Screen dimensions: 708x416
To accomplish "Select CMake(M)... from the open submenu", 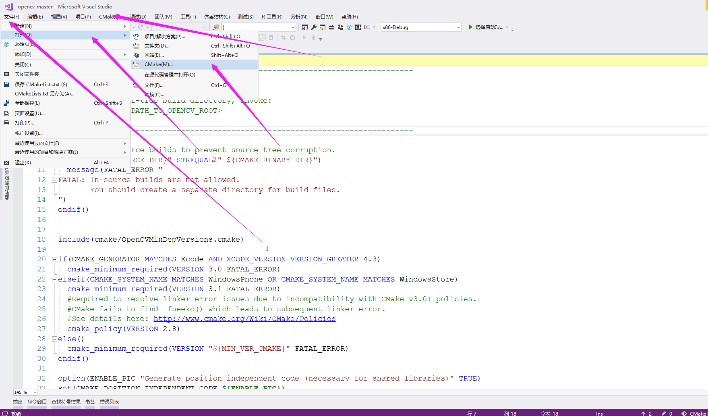I will pos(158,64).
